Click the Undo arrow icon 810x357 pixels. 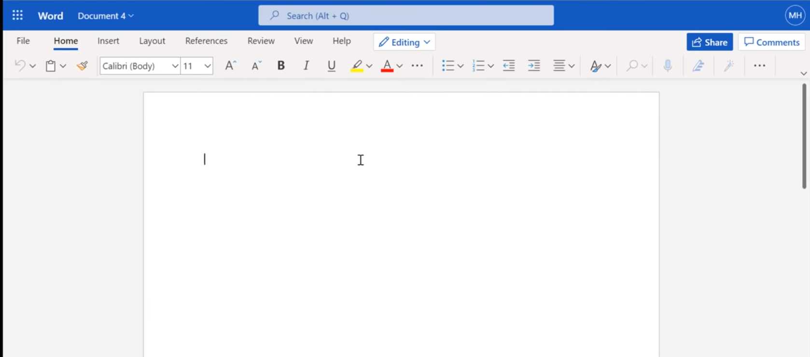[x=20, y=66]
